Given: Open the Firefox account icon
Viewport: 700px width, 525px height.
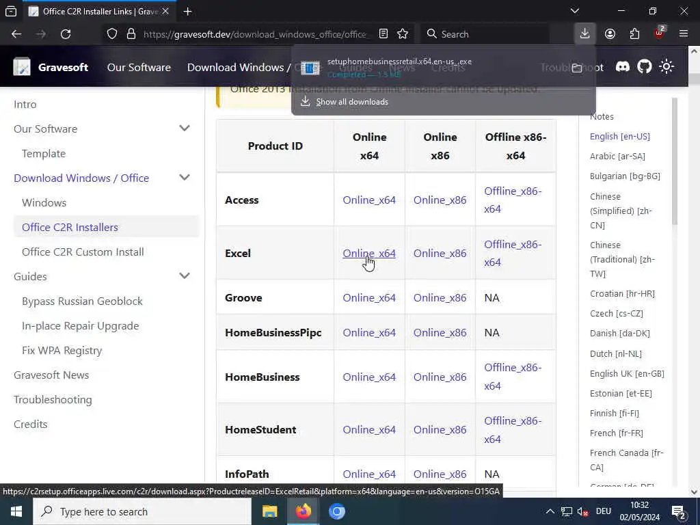Looking at the screenshot, I should [610, 34].
